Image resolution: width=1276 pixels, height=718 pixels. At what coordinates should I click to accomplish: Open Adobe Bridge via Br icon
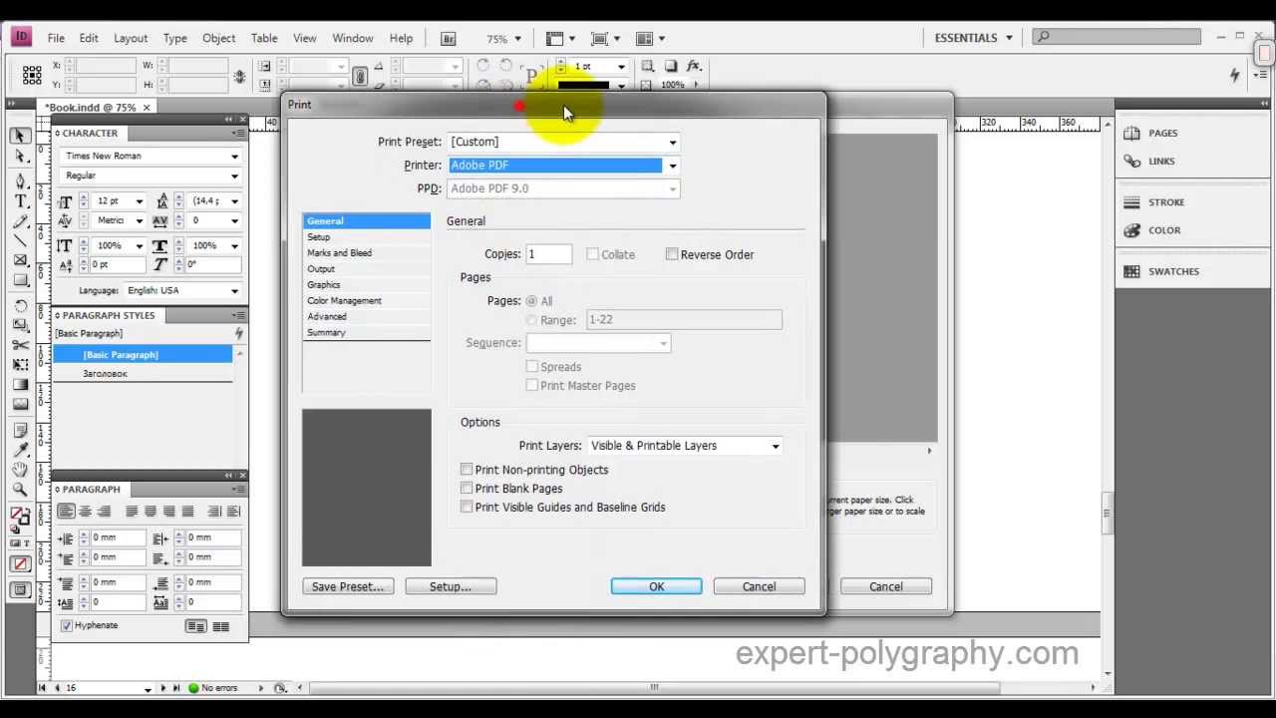tap(449, 38)
